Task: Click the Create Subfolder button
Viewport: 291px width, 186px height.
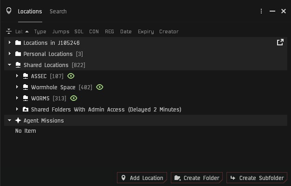Action: pos(257,178)
